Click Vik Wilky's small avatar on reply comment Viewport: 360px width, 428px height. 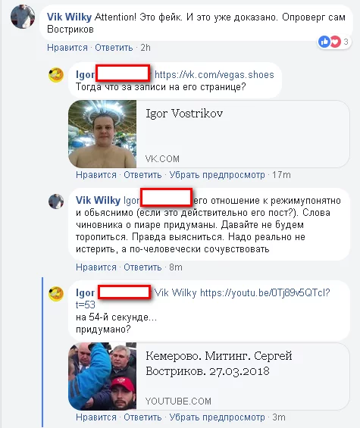tap(56, 202)
